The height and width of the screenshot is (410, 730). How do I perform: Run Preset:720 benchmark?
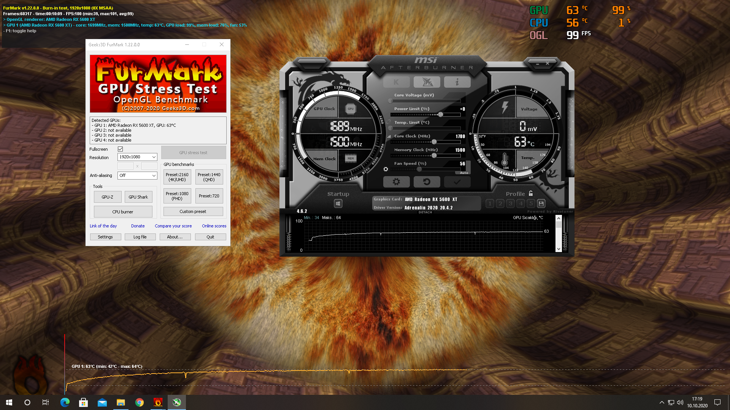(209, 196)
